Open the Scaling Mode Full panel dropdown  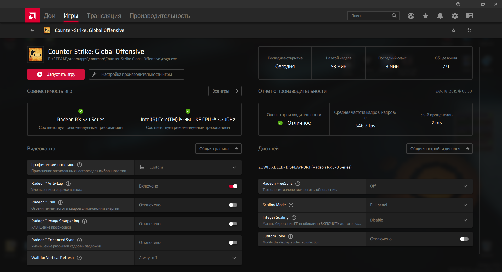(x=419, y=205)
